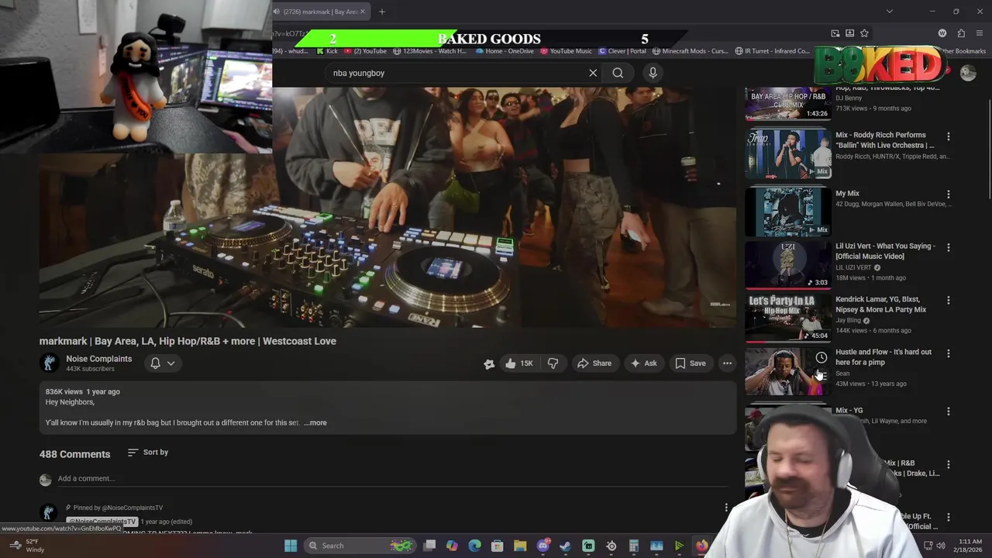Screen dimensions: 992x558
Task: Open menu for pinned comment
Action: (726, 508)
